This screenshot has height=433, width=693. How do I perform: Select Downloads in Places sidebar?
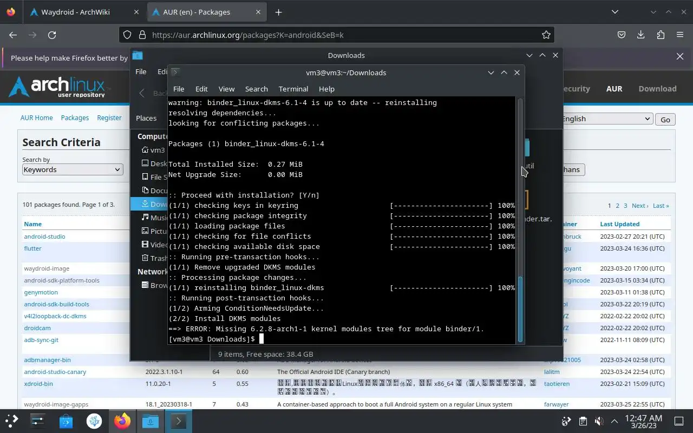coord(149,204)
